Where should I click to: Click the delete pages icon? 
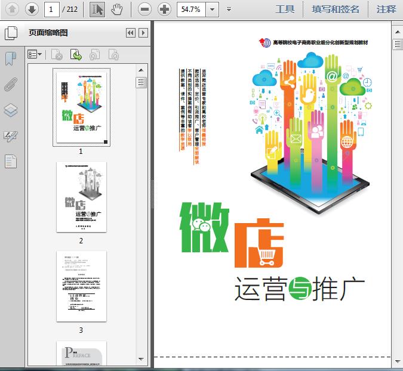[57, 54]
